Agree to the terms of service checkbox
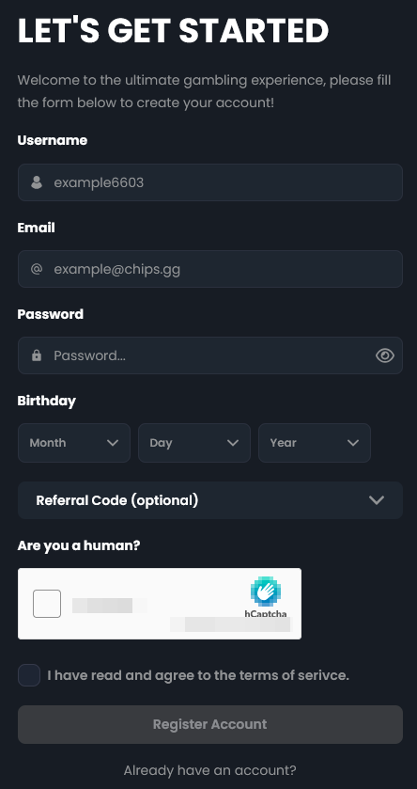This screenshot has width=417, height=789. [x=29, y=675]
